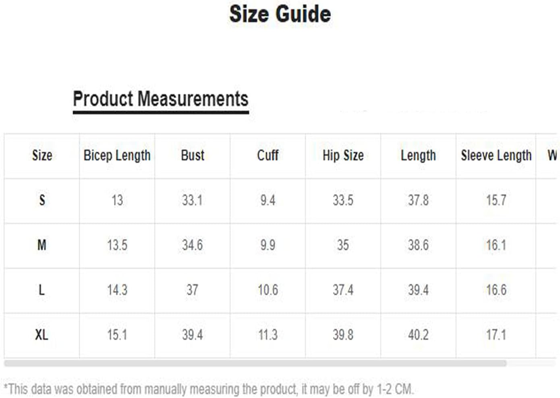Click the Length column header

click(x=418, y=155)
